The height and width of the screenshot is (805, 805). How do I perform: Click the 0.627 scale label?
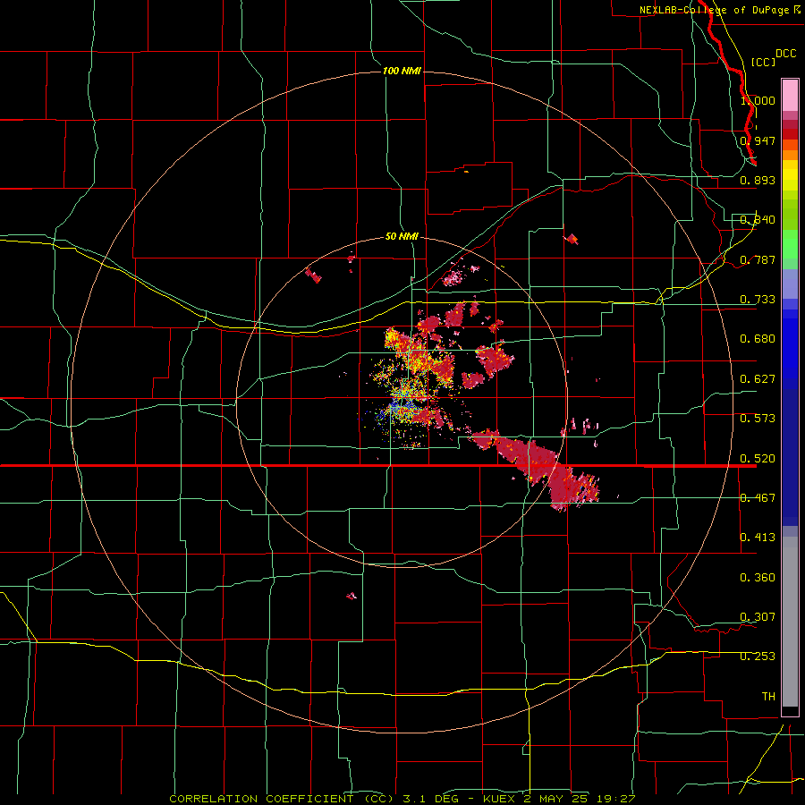pyautogui.click(x=758, y=379)
